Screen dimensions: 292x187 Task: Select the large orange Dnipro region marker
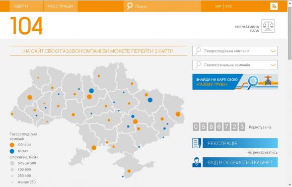tap(135, 121)
